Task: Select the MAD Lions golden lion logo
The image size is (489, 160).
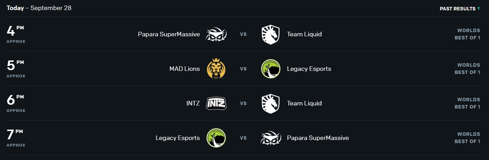Action: 216,69
